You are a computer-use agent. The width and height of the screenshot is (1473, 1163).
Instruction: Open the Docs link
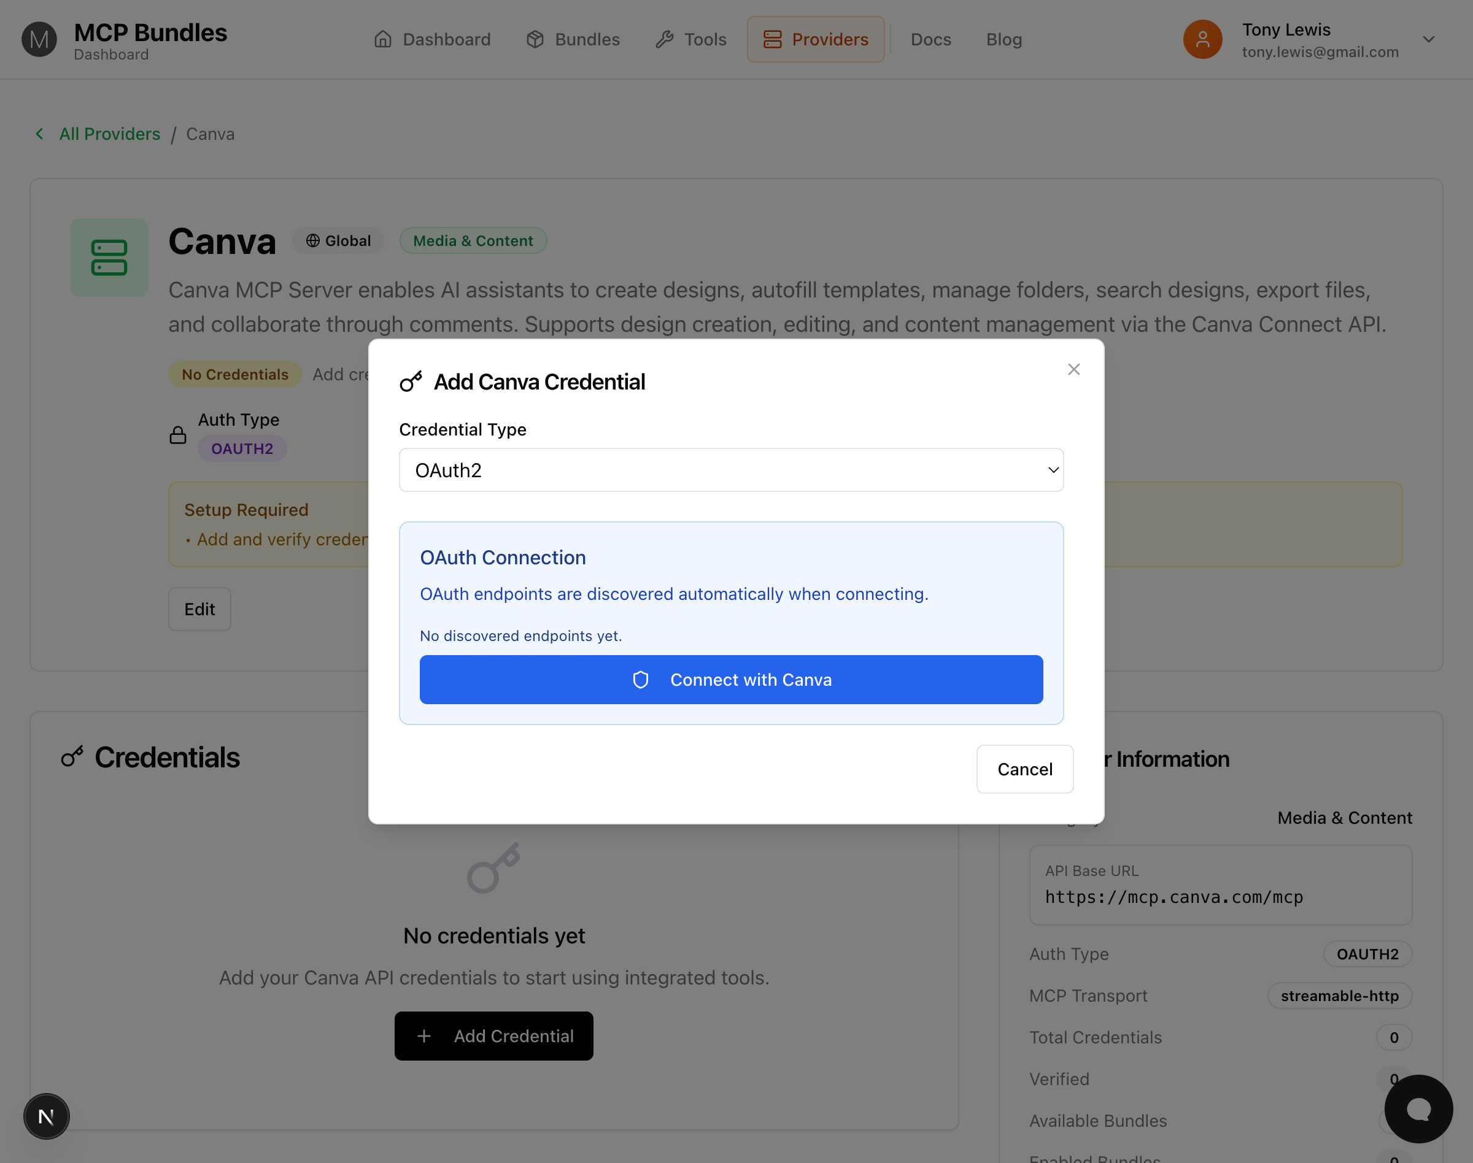click(930, 39)
